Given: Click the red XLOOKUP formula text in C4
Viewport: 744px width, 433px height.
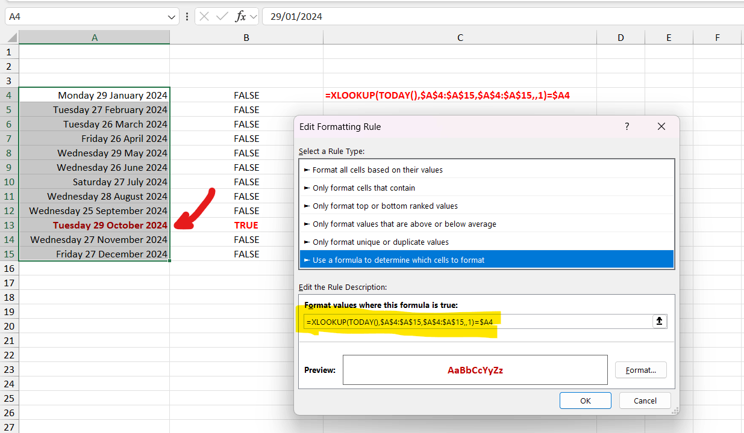Looking at the screenshot, I should [448, 95].
